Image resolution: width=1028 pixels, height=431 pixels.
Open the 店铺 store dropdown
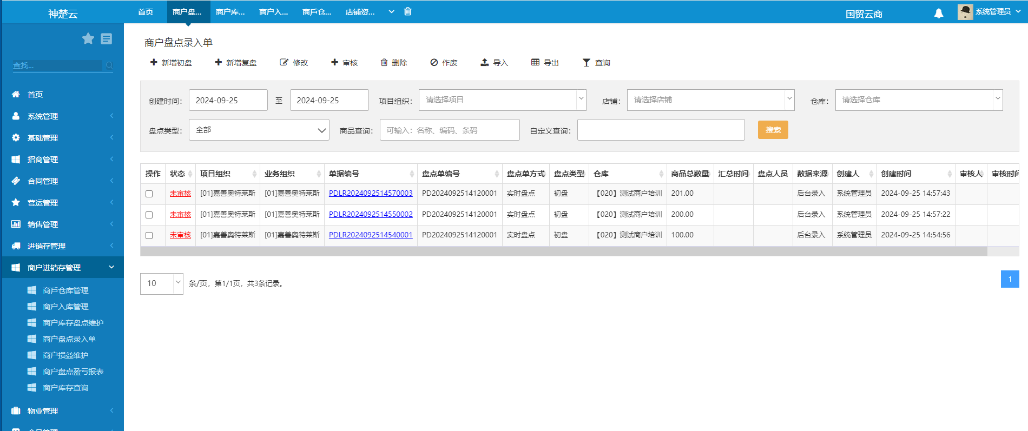click(x=710, y=100)
